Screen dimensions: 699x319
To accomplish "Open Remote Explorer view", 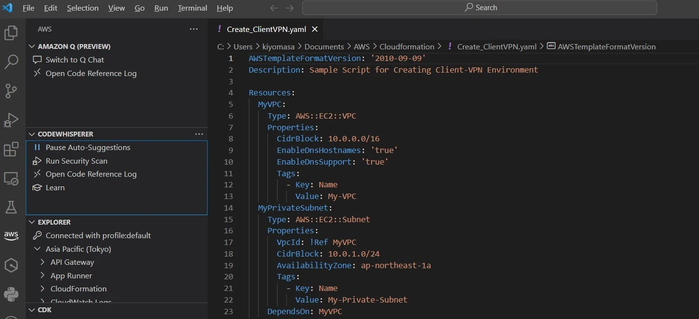I will tap(11, 178).
